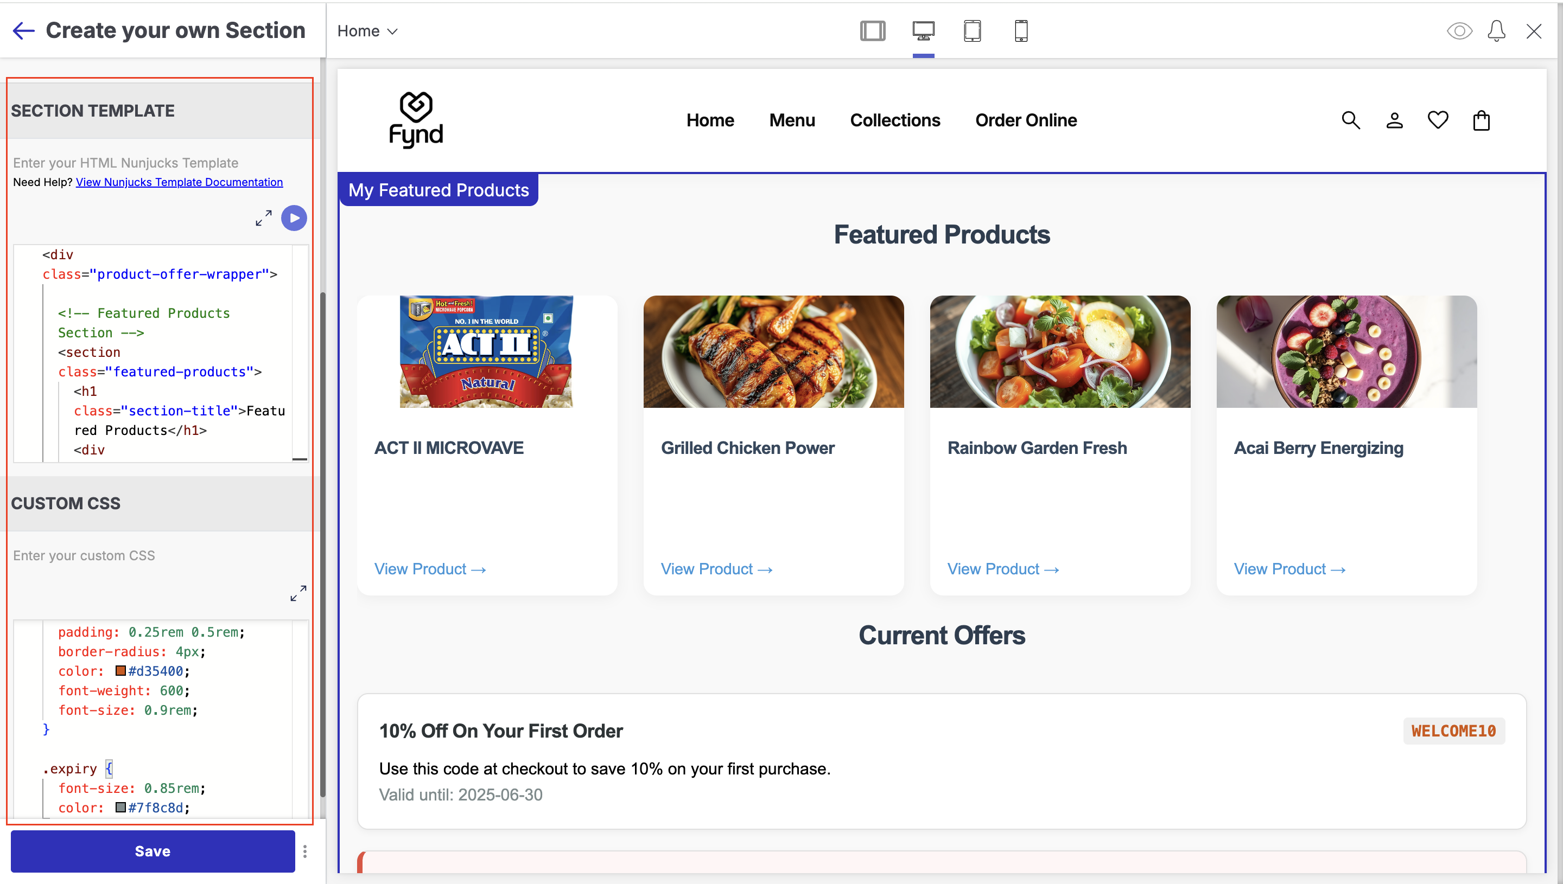Image resolution: width=1563 pixels, height=884 pixels.
Task: Open Menu in storefront navigation
Action: 791,120
